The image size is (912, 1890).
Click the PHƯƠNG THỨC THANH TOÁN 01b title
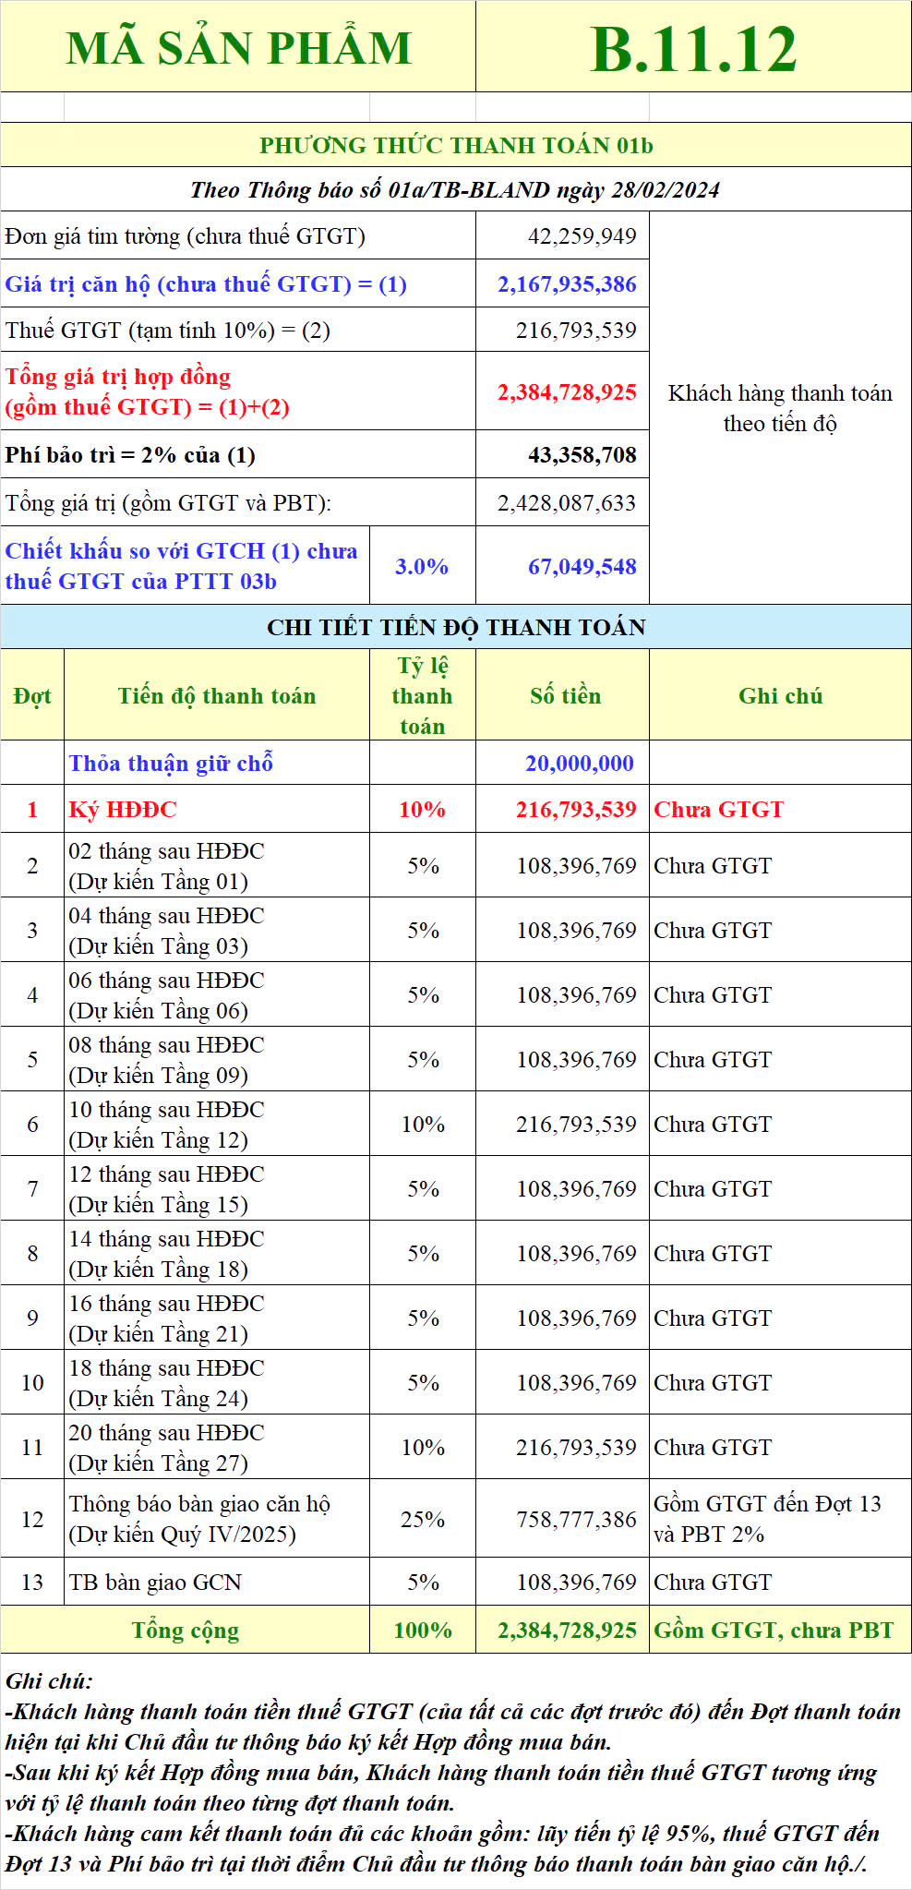pyautogui.click(x=456, y=146)
